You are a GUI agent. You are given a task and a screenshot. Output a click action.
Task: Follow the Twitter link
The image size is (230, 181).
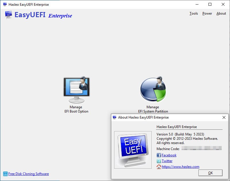tap(167, 161)
